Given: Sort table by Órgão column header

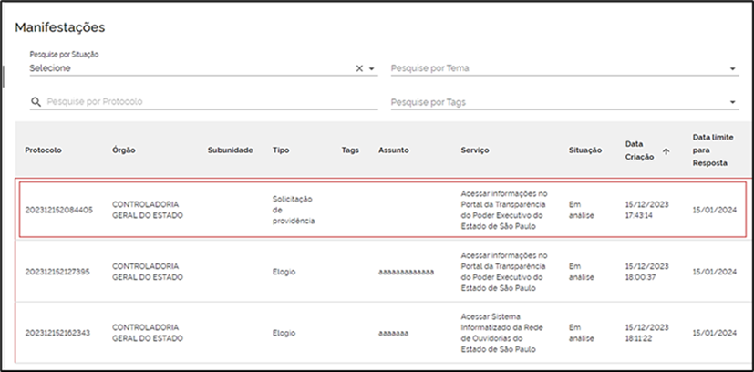Looking at the screenshot, I should [124, 150].
